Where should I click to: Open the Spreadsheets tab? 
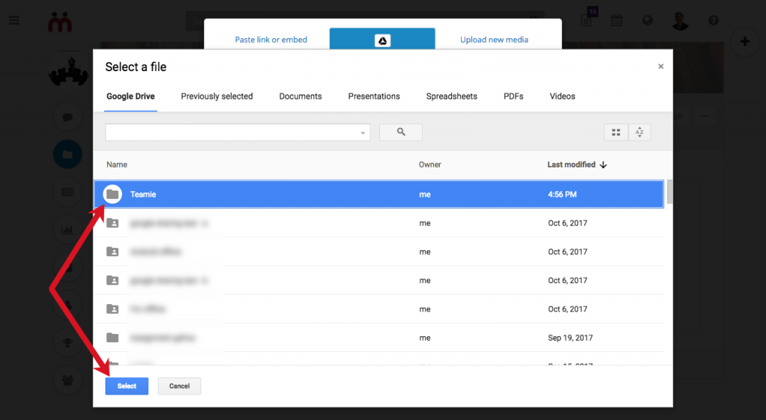tap(451, 96)
